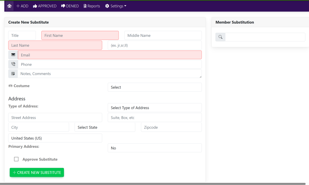Click the horizontal scrollbar at page bottom

point(151,184)
